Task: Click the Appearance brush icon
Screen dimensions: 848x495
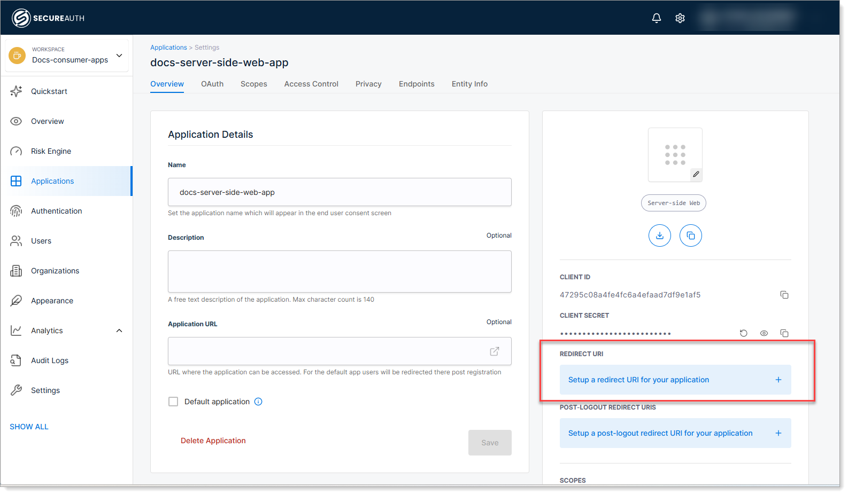Action: [16, 301]
